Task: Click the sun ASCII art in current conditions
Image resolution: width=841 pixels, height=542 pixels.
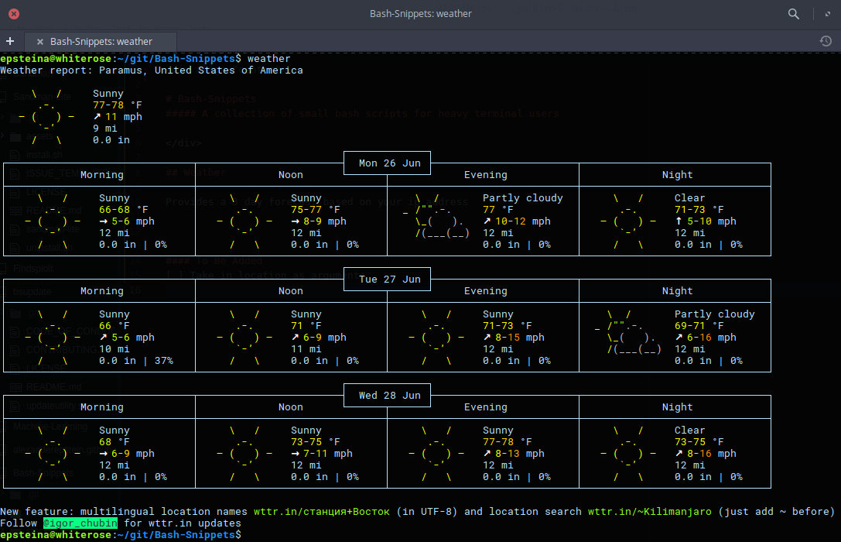Action: 46,117
